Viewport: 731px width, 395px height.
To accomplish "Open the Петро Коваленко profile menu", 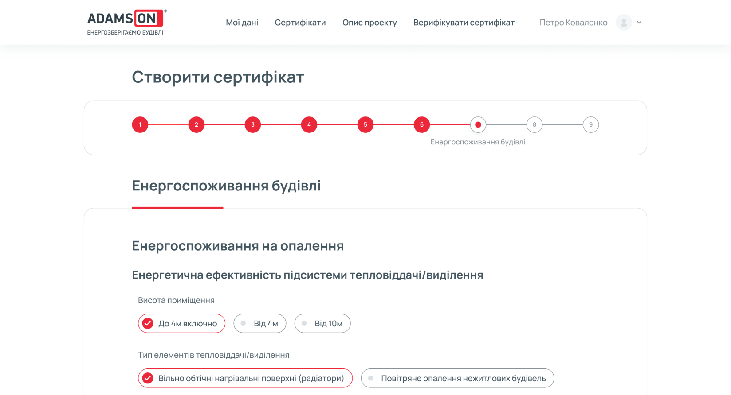I will [573, 23].
